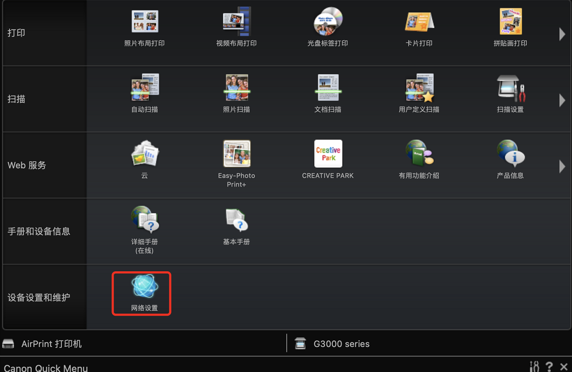Image resolution: width=572 pixels, height=372 pixels.
Task: Expand more items in 扫描 row
Action: click(562, 100)
